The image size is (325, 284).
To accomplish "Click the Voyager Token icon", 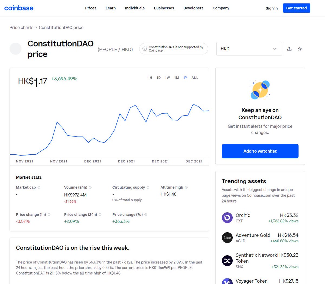I will point(227,281).
